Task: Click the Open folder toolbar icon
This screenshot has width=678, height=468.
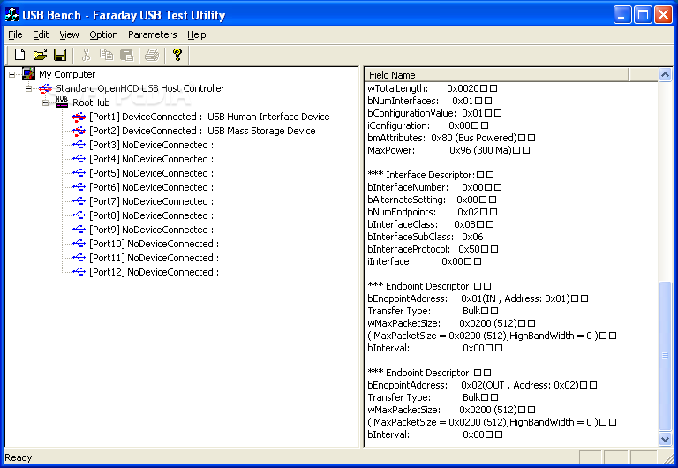Action: (x=40, y=55)
